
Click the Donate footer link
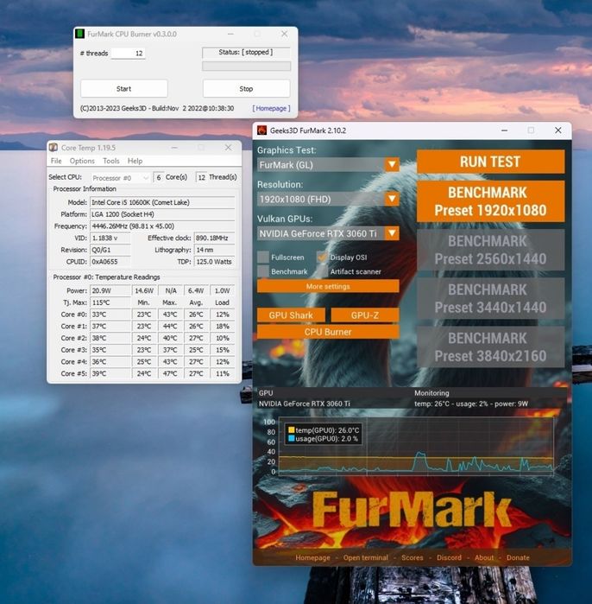[x=518, y=557]
